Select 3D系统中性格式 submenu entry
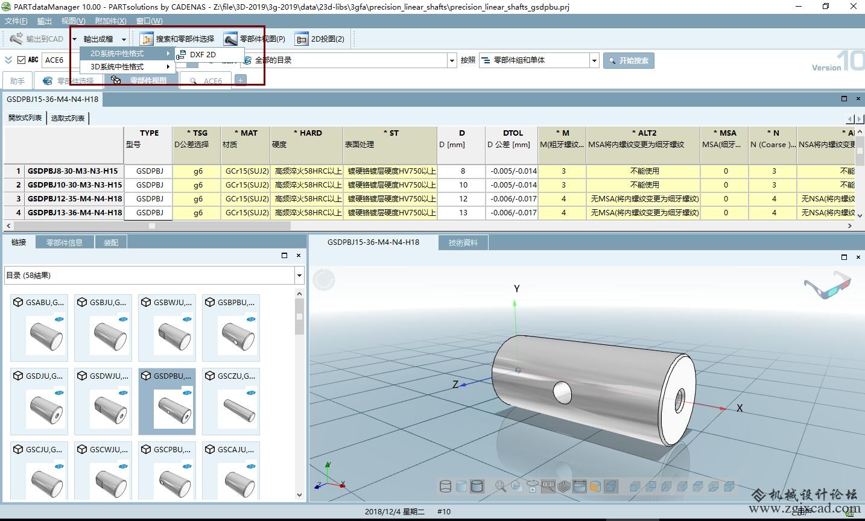The width and height of the screenshot is (865, 521). click(x=127, y=67)
